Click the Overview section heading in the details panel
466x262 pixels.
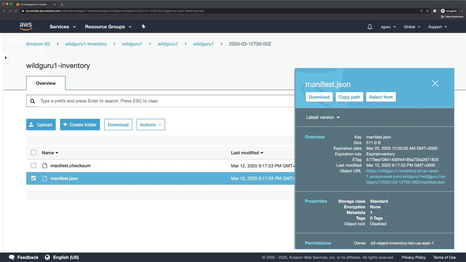pyautogui.click(x=315, y=137)
